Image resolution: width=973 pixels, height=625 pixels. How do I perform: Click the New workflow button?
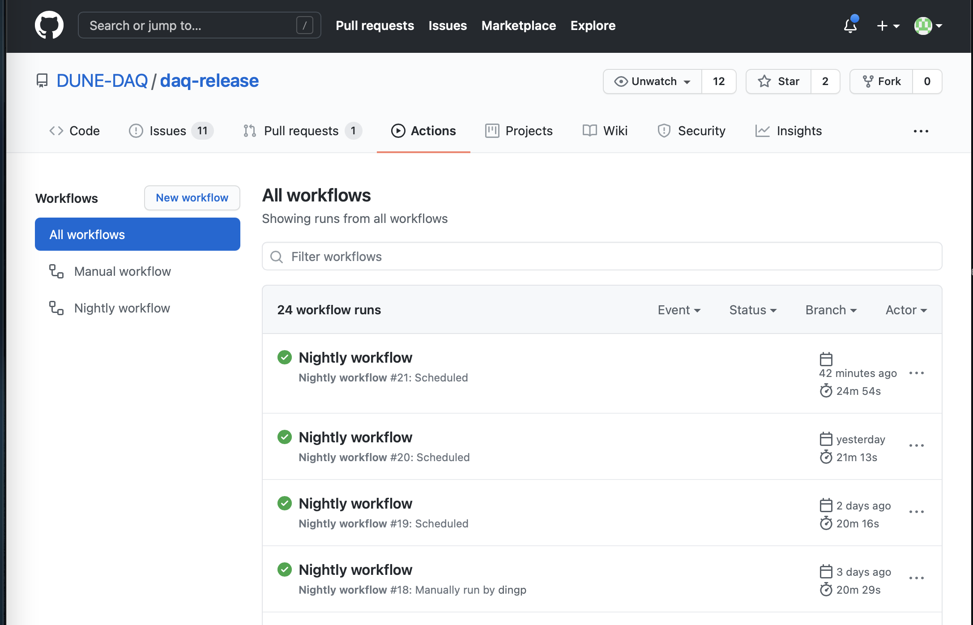192,198
